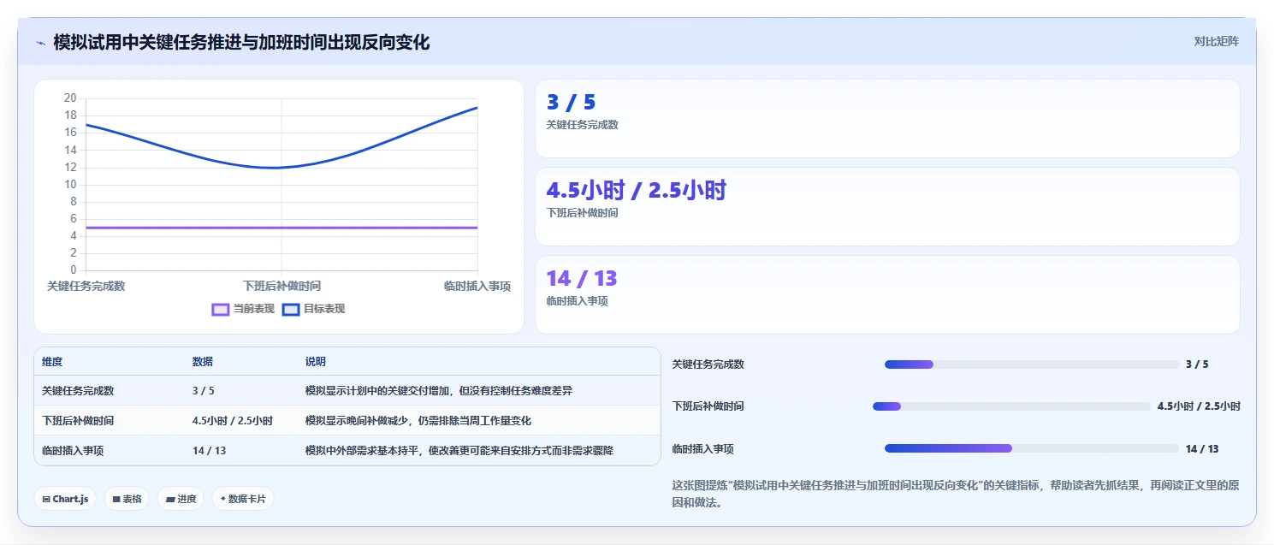Viewport: 1274px width, 545px height.
Task: Click the chart x-axis label 临时插入事项
Action: pos(477,286)
